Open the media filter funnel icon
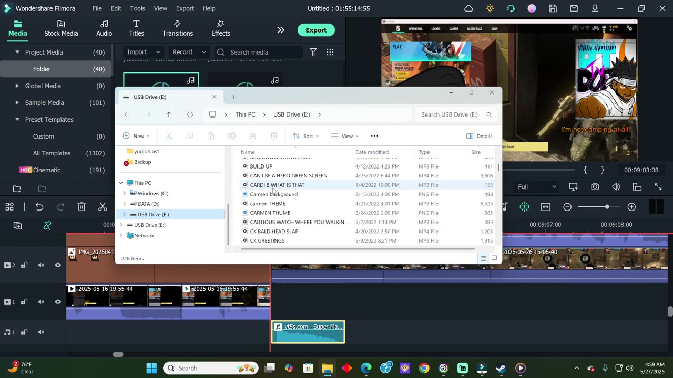The width and height of the screenshot is (673, 378). tap(313, 52)
